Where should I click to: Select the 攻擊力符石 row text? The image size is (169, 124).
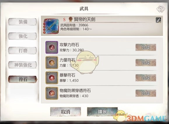coord(69,45)
